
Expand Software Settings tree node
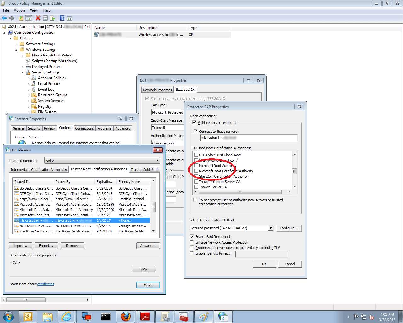click(17, 44)
